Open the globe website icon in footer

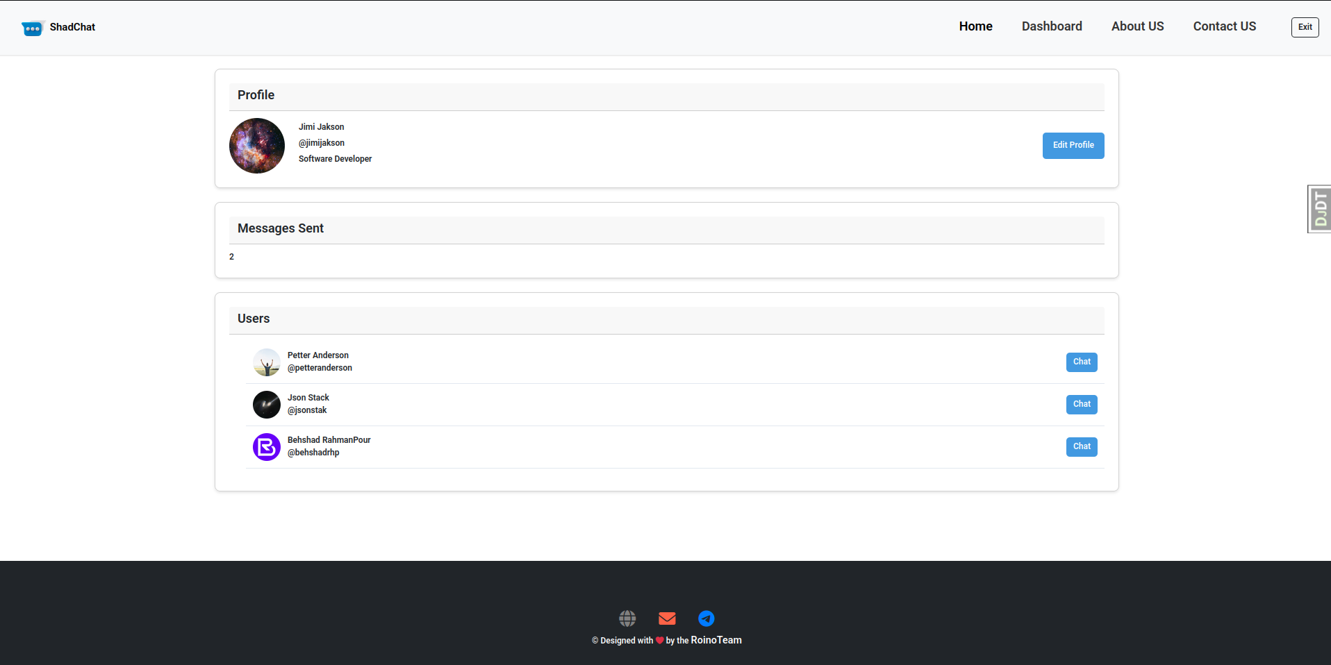tap(627, 618)
